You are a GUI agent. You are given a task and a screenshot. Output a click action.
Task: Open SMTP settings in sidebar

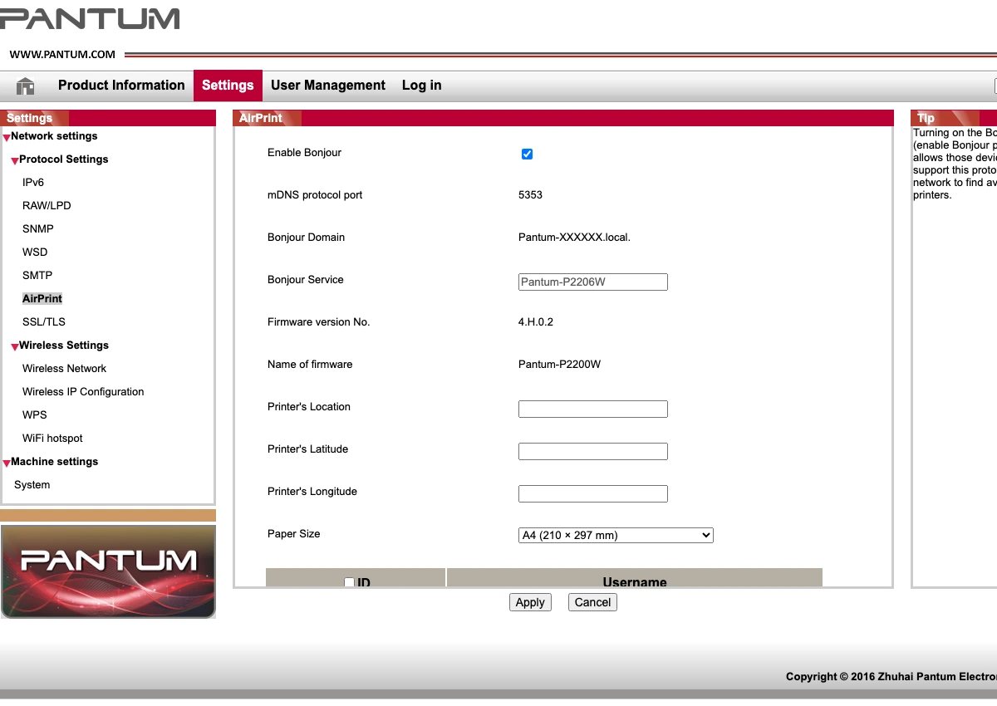(37, 275)
